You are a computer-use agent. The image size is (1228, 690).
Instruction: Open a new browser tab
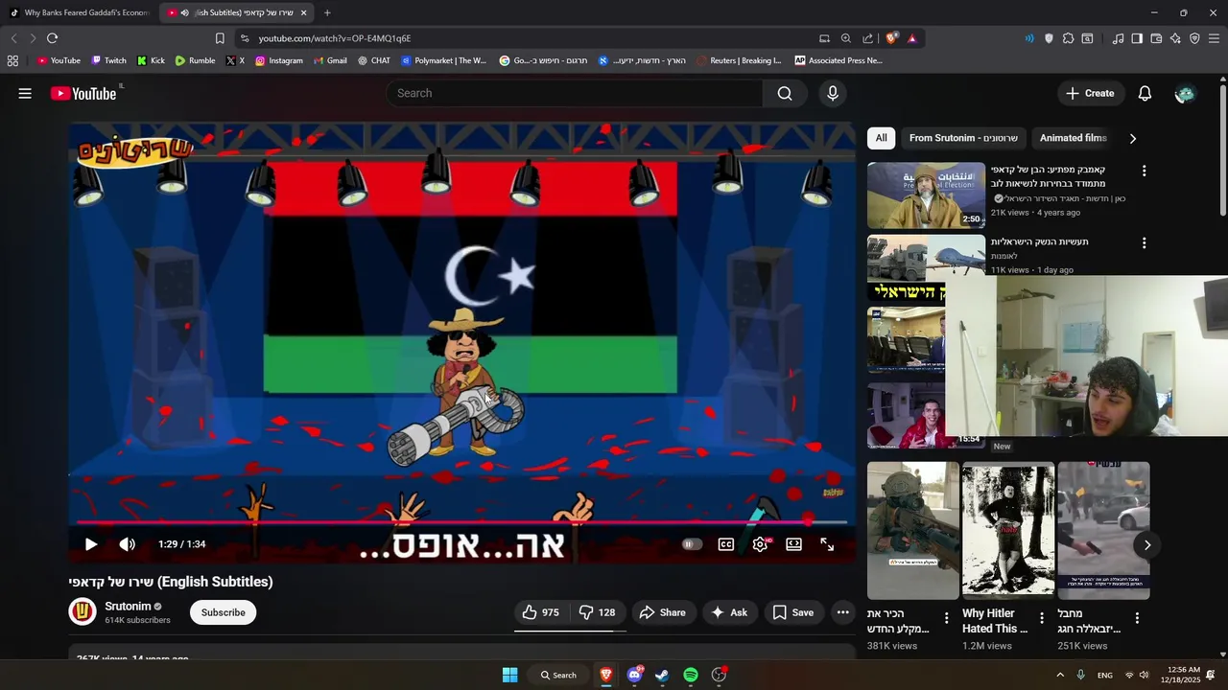[327, 12]
